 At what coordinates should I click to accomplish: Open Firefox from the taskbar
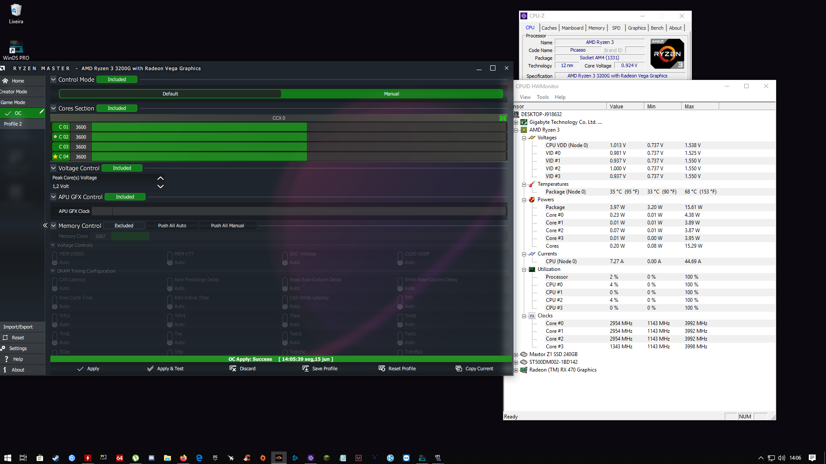click(183, 458)
